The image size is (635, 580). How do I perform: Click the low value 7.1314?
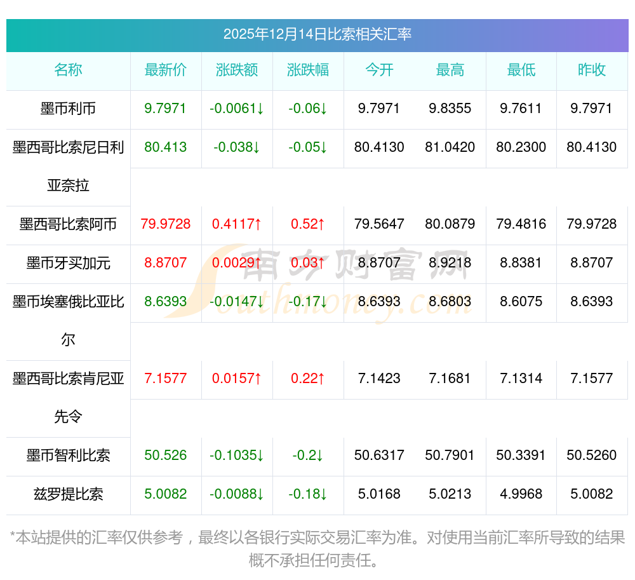[521, 378]
